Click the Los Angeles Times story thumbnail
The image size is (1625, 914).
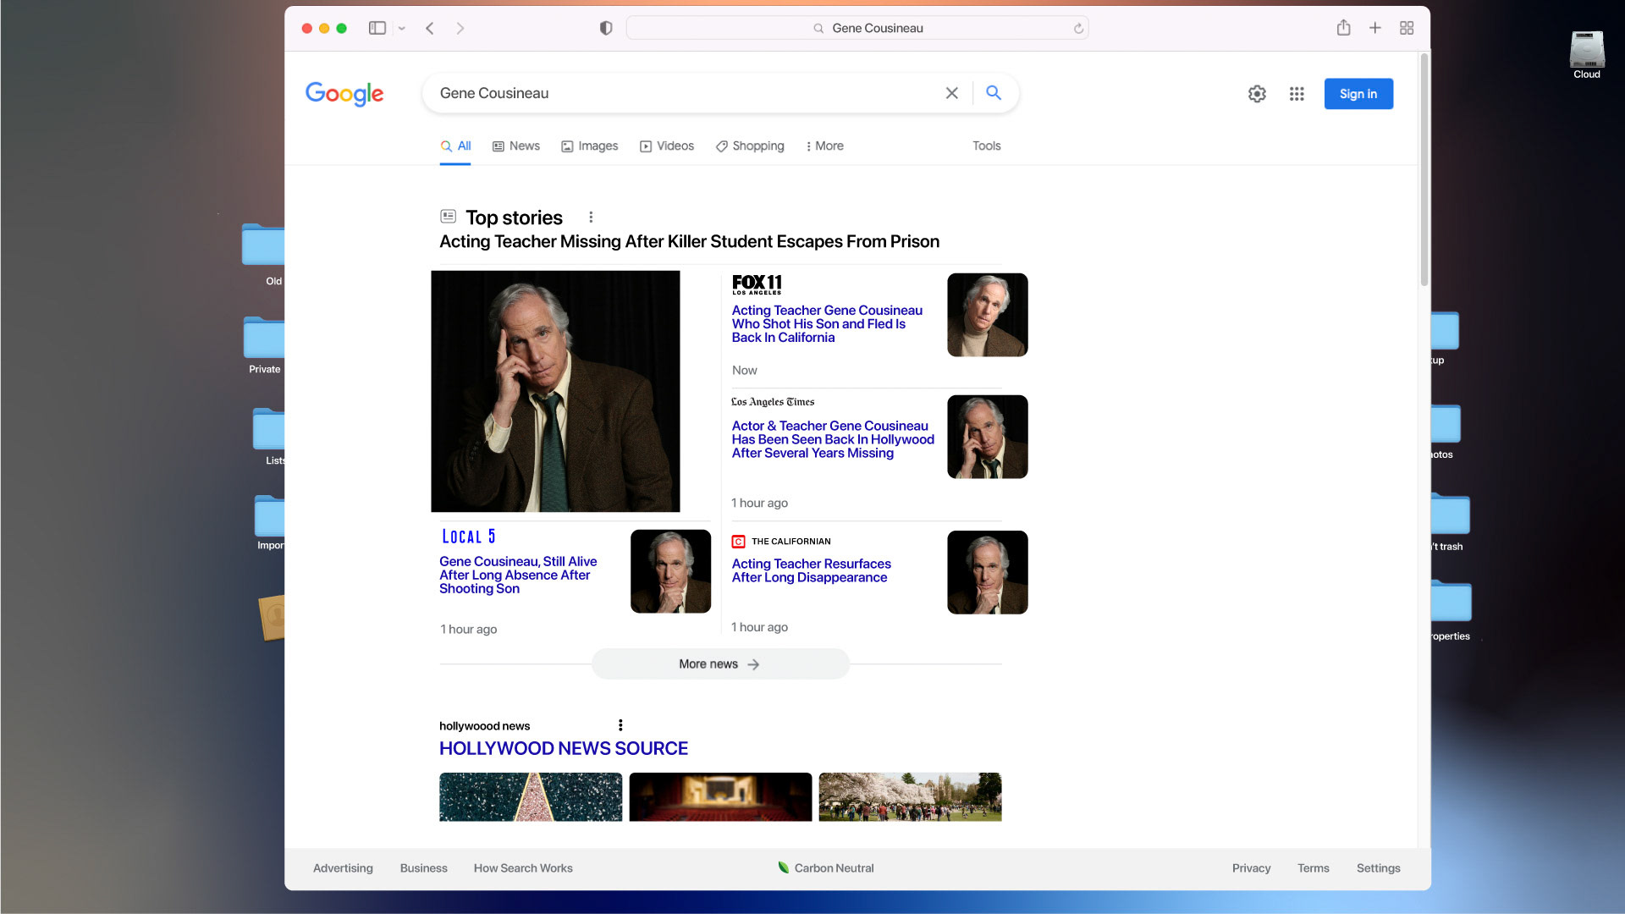click(987, 437)
